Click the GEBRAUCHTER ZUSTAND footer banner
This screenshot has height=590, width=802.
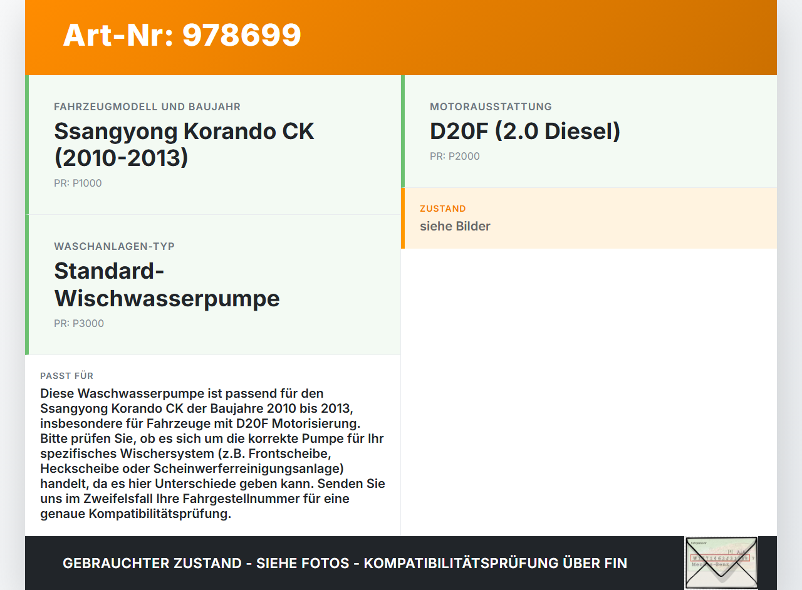345,563
